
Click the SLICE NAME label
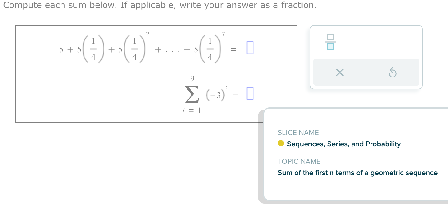click(298, 133)
